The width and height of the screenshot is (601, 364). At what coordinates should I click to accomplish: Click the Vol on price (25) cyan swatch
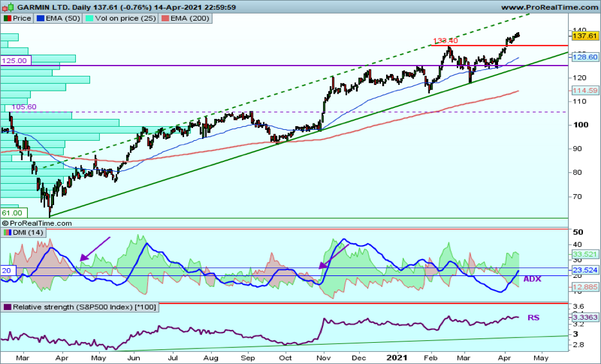click(x=89, y=18)
